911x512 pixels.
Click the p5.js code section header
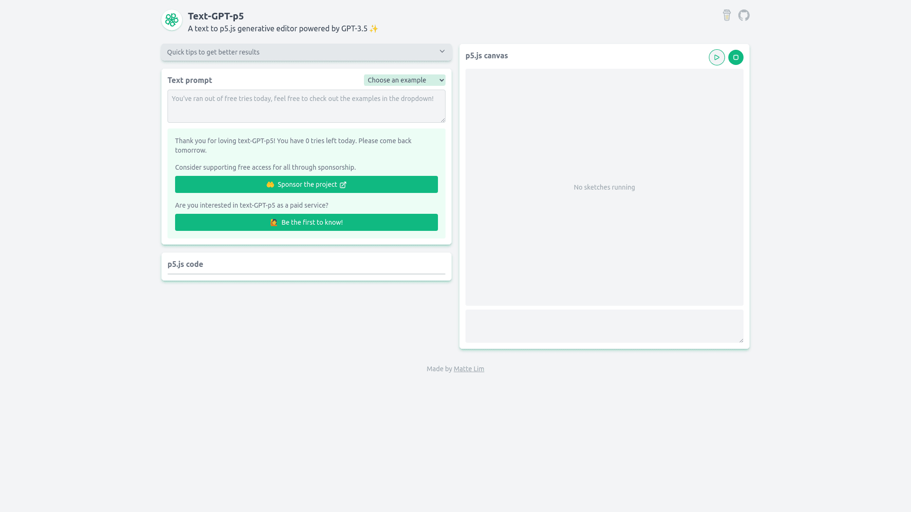click(185, 264)
